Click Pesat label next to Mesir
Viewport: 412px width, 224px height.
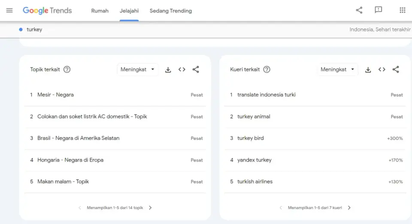pyautogui.click(x=197, y=95)
